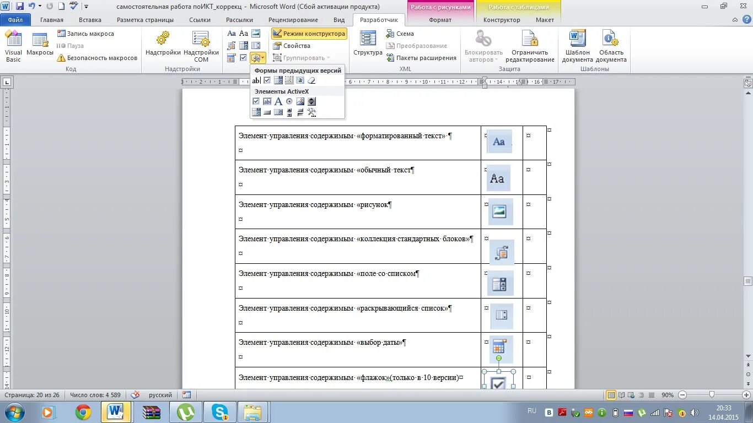Select the checkbox picture in the флажок row
753x423 pixels.
pos(498,380)
